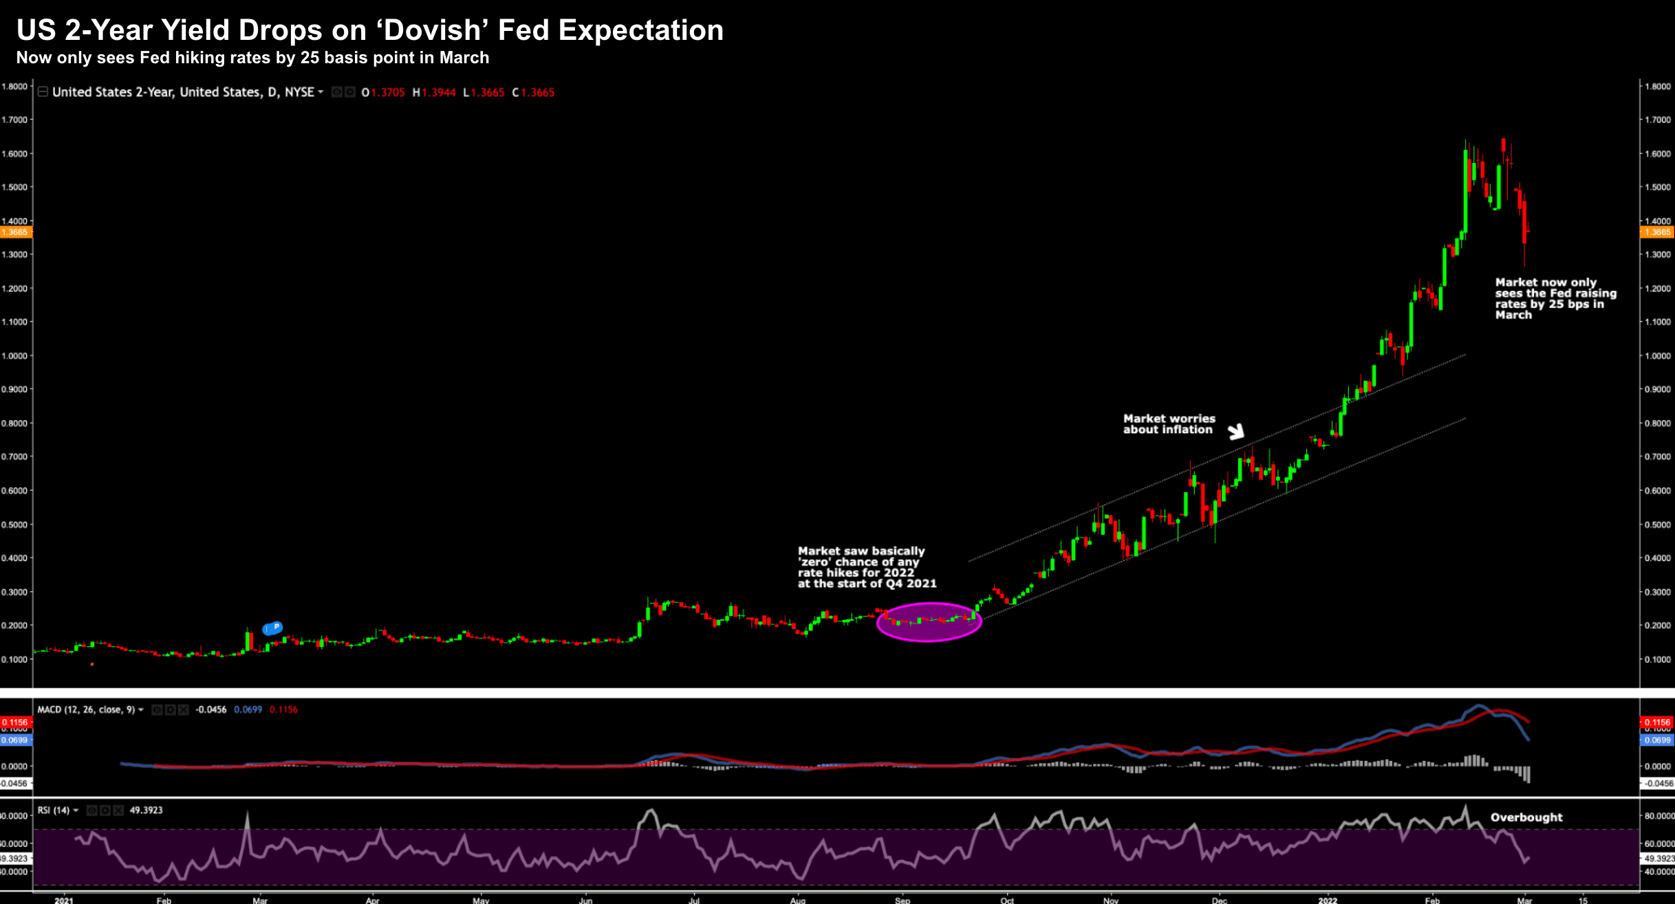Open the MACD (12, 26, close, 9) dropdown arrow
Screen dimensions: 1675x904
[x=141, y=709]
